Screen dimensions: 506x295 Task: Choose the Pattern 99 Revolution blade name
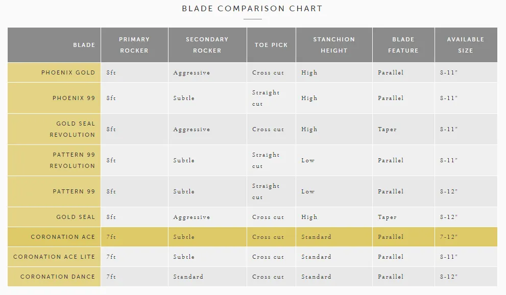point(73,160)
